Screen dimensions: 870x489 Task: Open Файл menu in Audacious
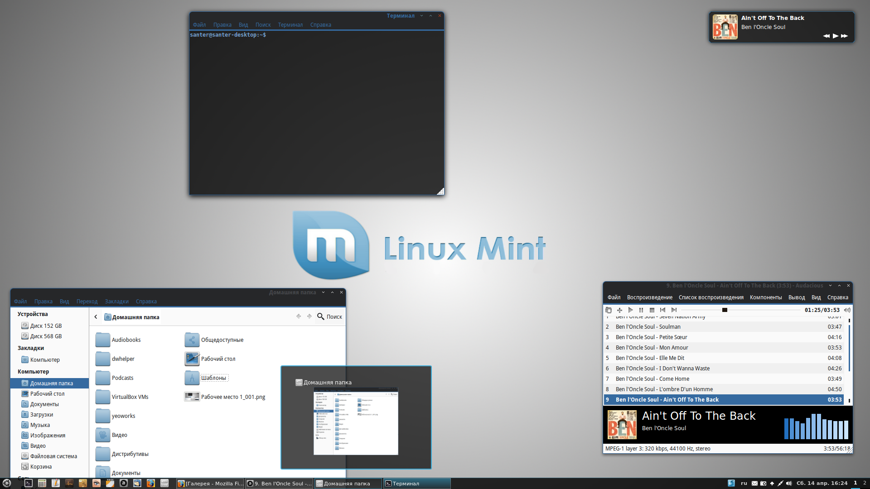pyautogui.click(x=614, y=297)
